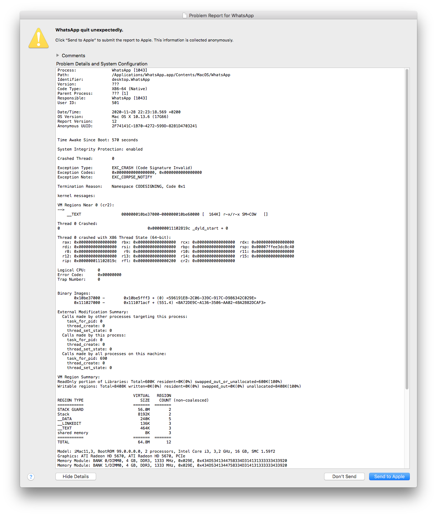This screenshot has width=437, height=516.
Task: Expand the Comments disclosure triangle
Action: [58, 55]
